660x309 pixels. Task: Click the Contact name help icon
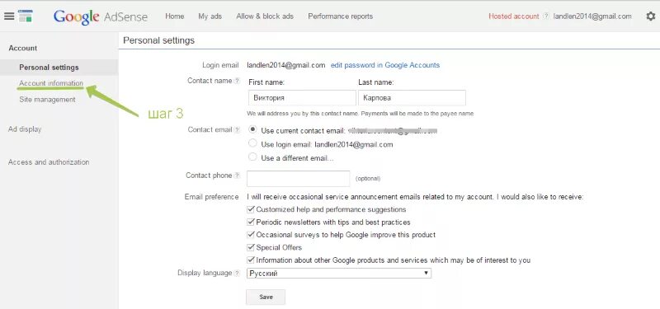point(237,81)
